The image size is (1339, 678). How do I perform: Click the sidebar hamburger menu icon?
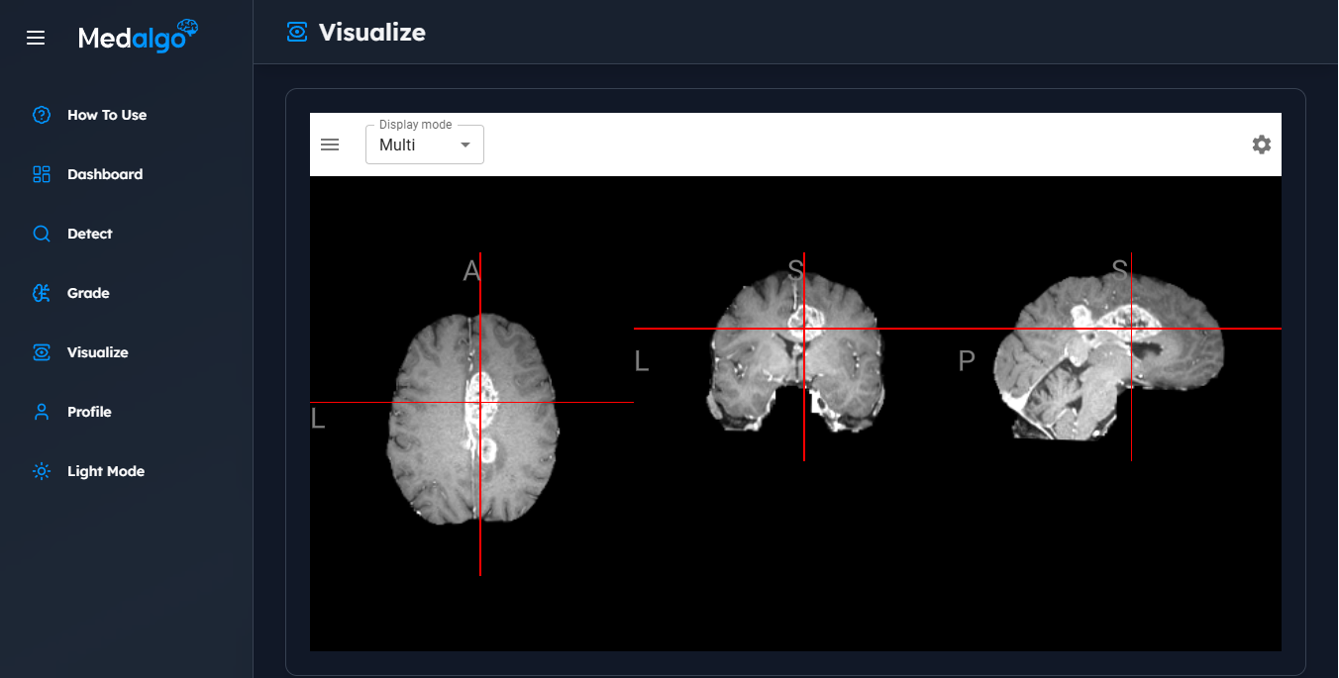(x=36, y=38)
